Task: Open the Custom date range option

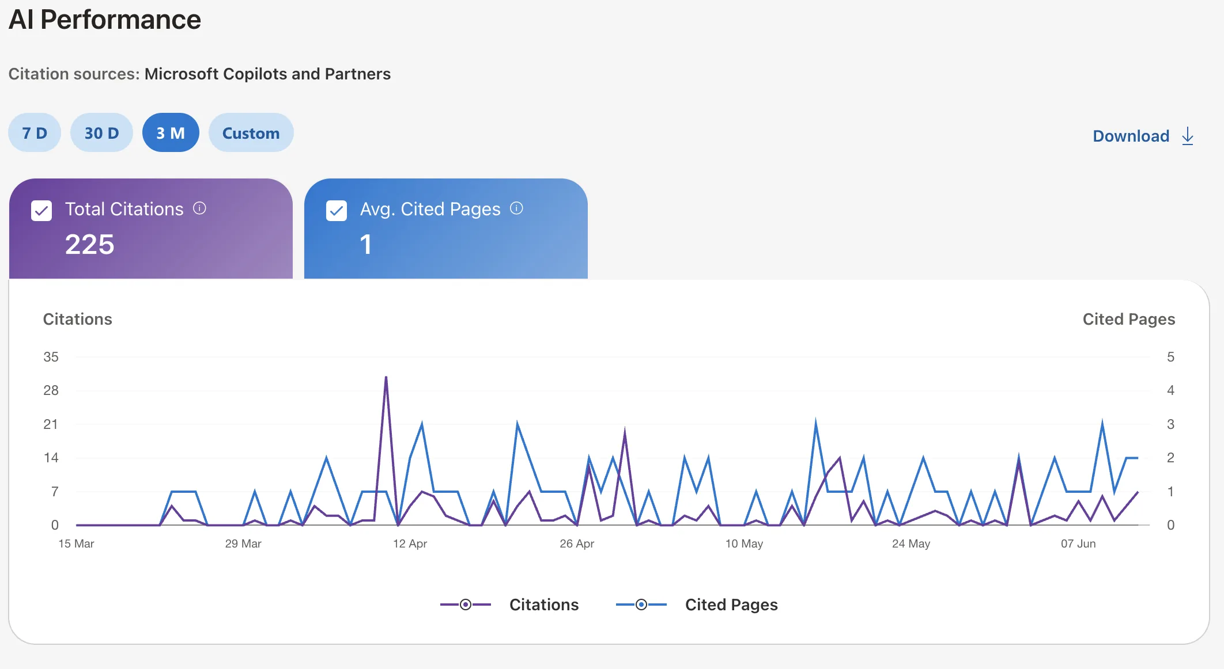Action: 251,133
